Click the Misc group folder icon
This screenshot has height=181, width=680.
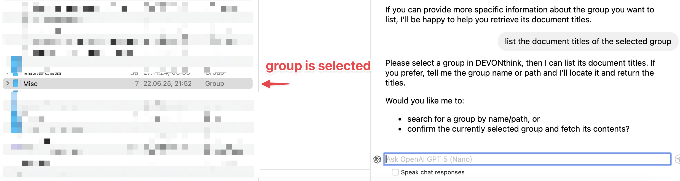[17, 83]
